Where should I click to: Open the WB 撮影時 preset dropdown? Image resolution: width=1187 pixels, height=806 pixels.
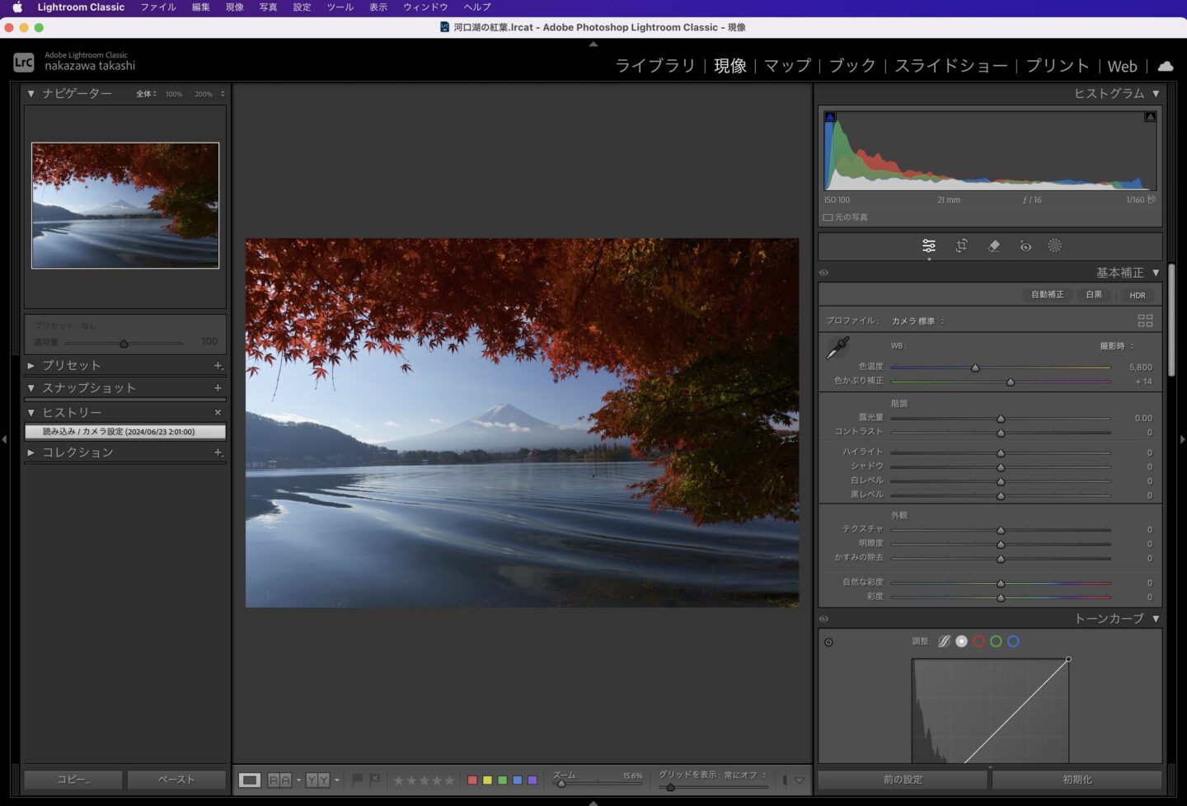[x=1116, y=346]
